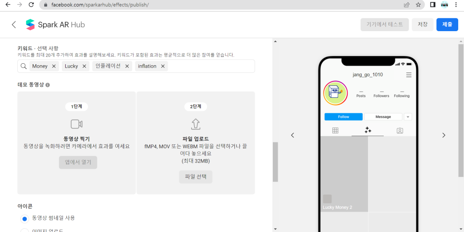464x232 pixels.
Task: Share this page from address bar
Action: tap(406, 5)
